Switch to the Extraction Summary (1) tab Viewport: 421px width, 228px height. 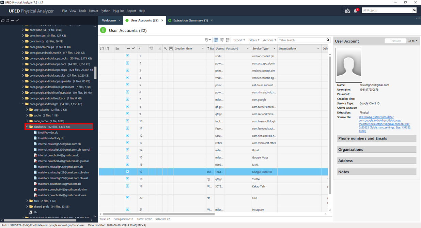190,20
